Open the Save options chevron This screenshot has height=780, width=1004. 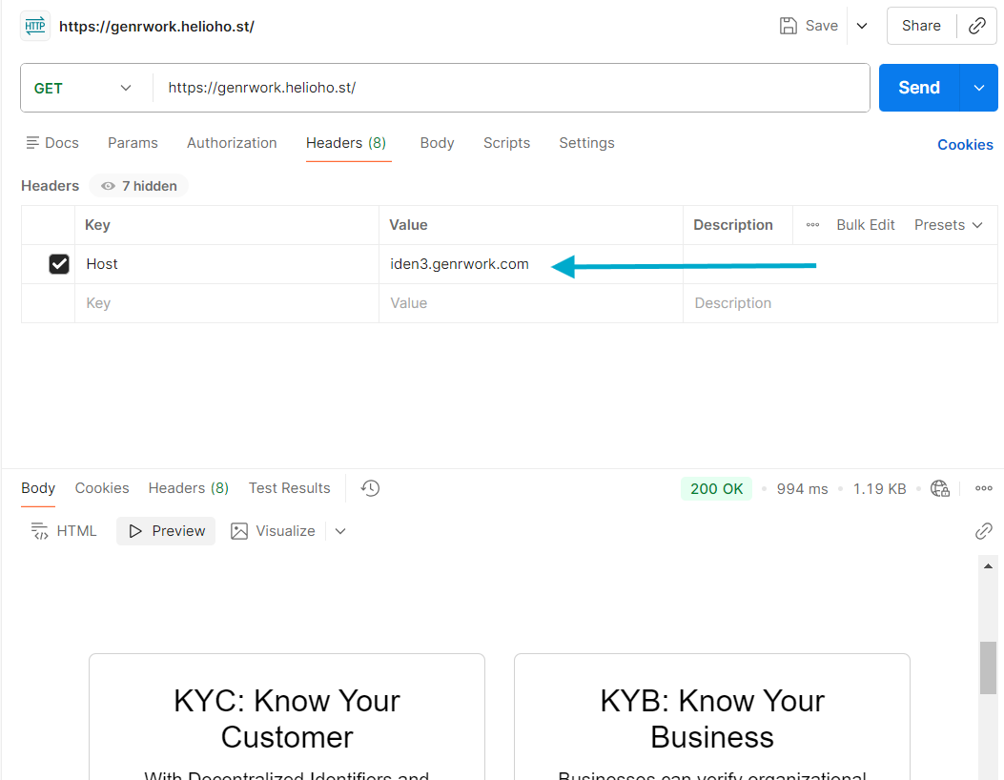point(862,27)
